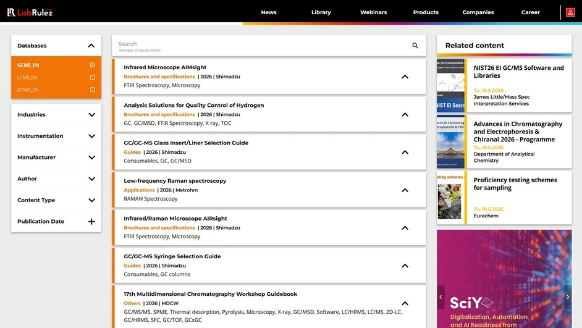Open the user account icon

[x=570, y=12]
